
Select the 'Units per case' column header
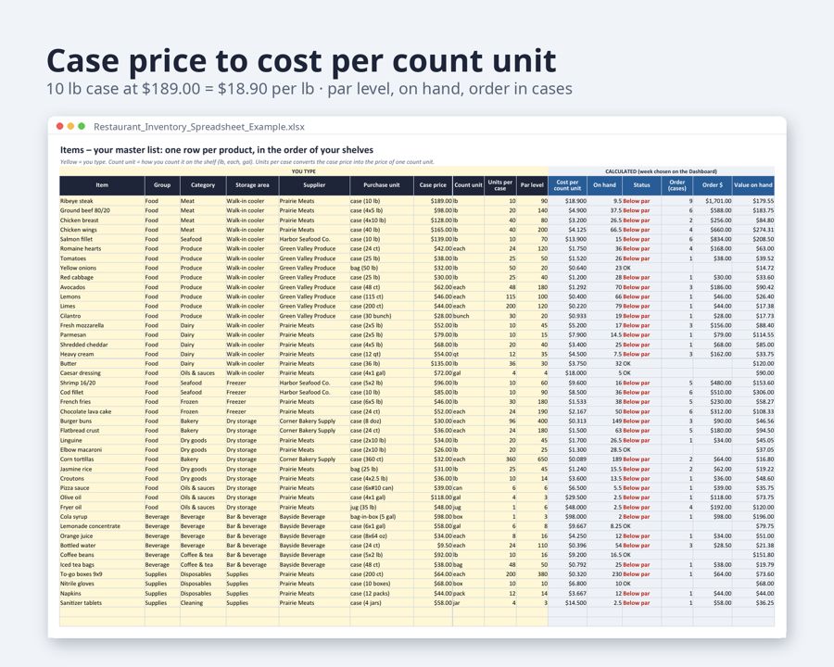[500, 185]
